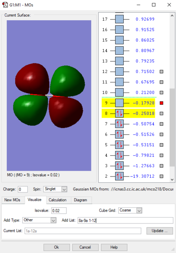Toggle surface marker for MO 10
The image size is (176, 253).
161,92
